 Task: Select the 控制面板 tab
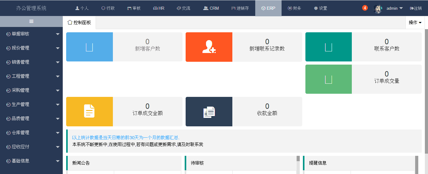[x=79, y=23]
